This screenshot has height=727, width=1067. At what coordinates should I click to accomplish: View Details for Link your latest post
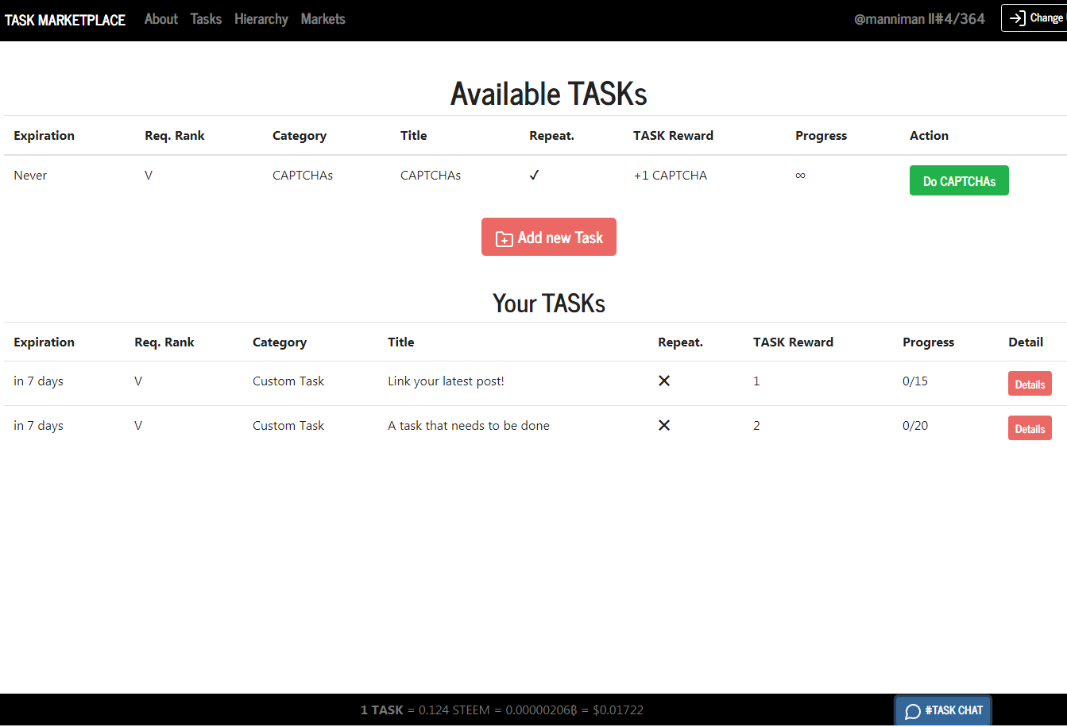(x=1030, y=384)
